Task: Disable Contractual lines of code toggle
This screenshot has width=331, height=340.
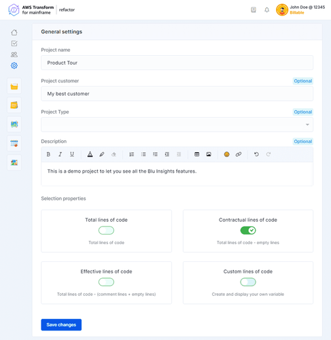Action: [x=248, y=231]
